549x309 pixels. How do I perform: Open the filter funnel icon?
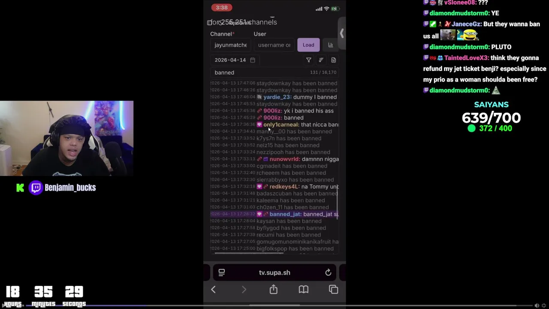pyautogui.click(x=308, y=60)
